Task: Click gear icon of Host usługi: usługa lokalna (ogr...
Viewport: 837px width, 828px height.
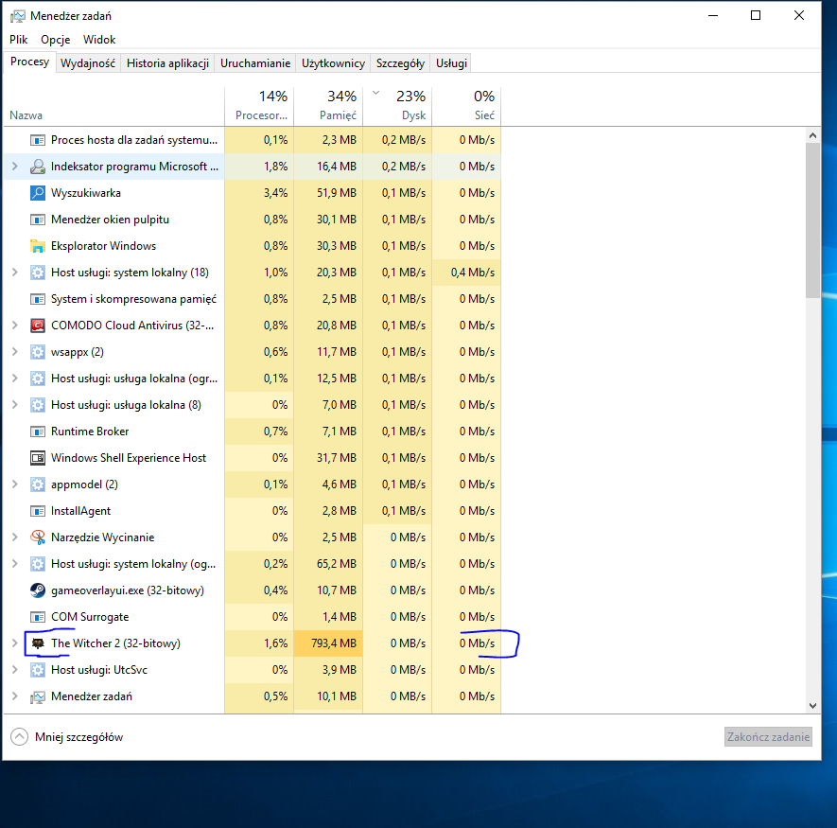Action: point(38,379)
